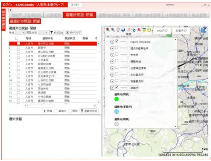Tick the checkbox in table row 10

[19, 80]
